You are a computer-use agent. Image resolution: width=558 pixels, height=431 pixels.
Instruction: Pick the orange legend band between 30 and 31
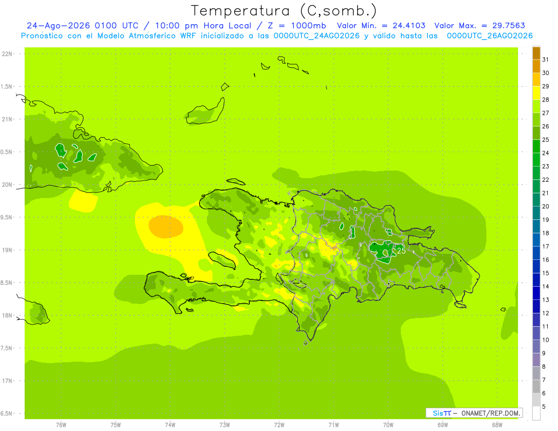(x=536, y=66)
